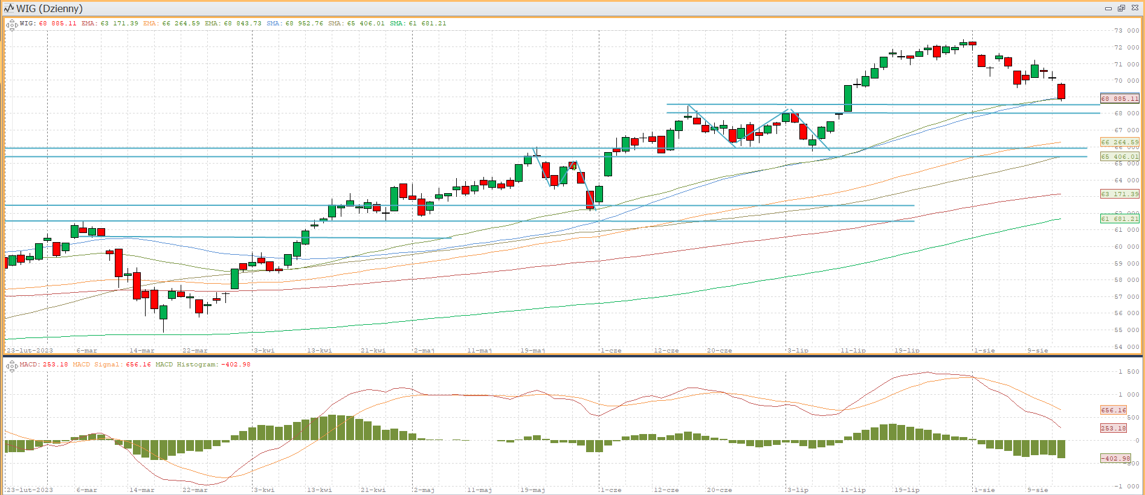Viewport: 1145px width, 495px height.
Task: Click the blue SMA: 68 952.76 legend entry
Action: 295,24
